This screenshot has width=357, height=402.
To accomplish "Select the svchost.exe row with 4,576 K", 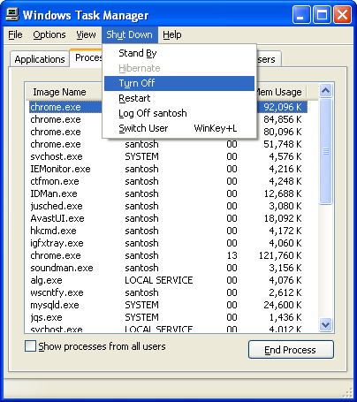I will 168,156.
